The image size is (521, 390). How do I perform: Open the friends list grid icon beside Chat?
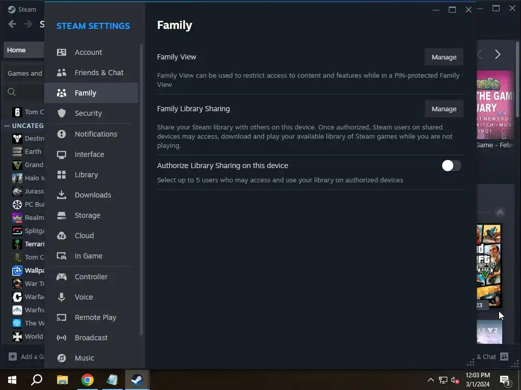point(504,356)
